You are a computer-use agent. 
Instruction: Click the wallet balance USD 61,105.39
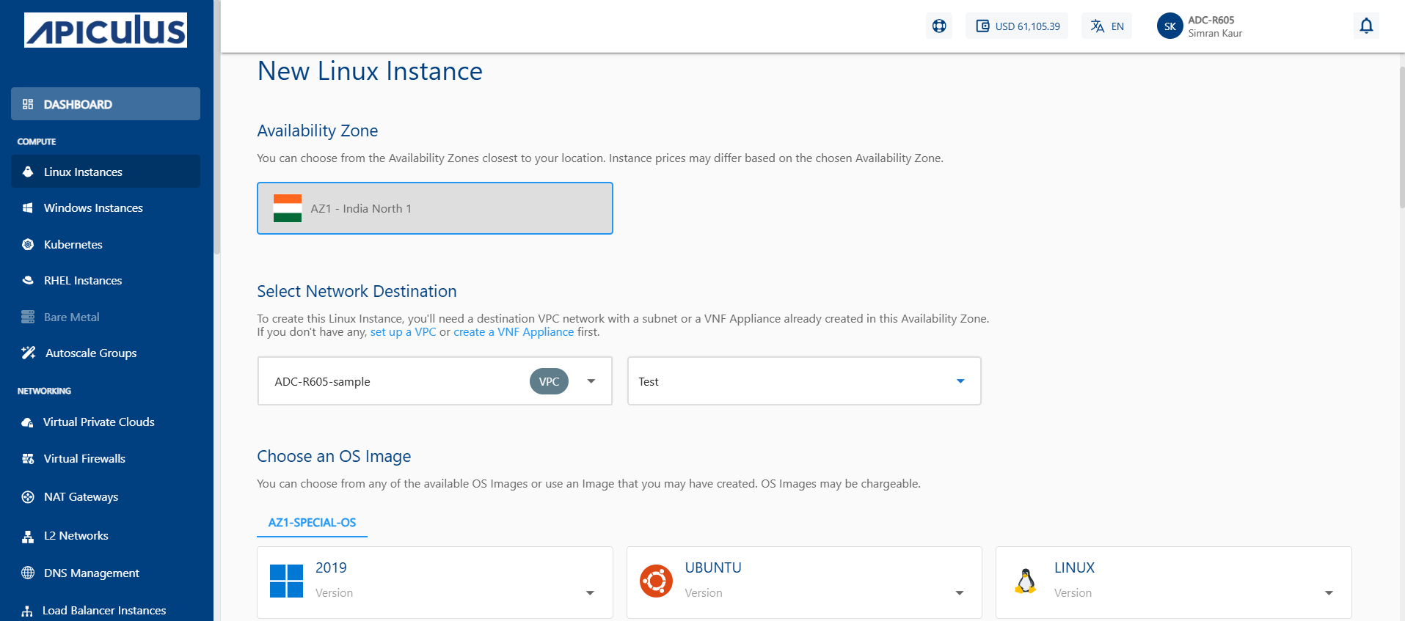[1017, 26]
